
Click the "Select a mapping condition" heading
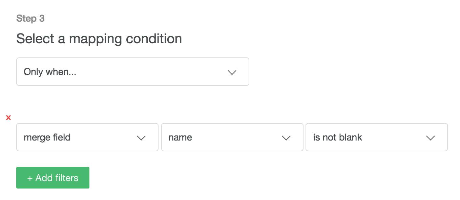(99, 39)
